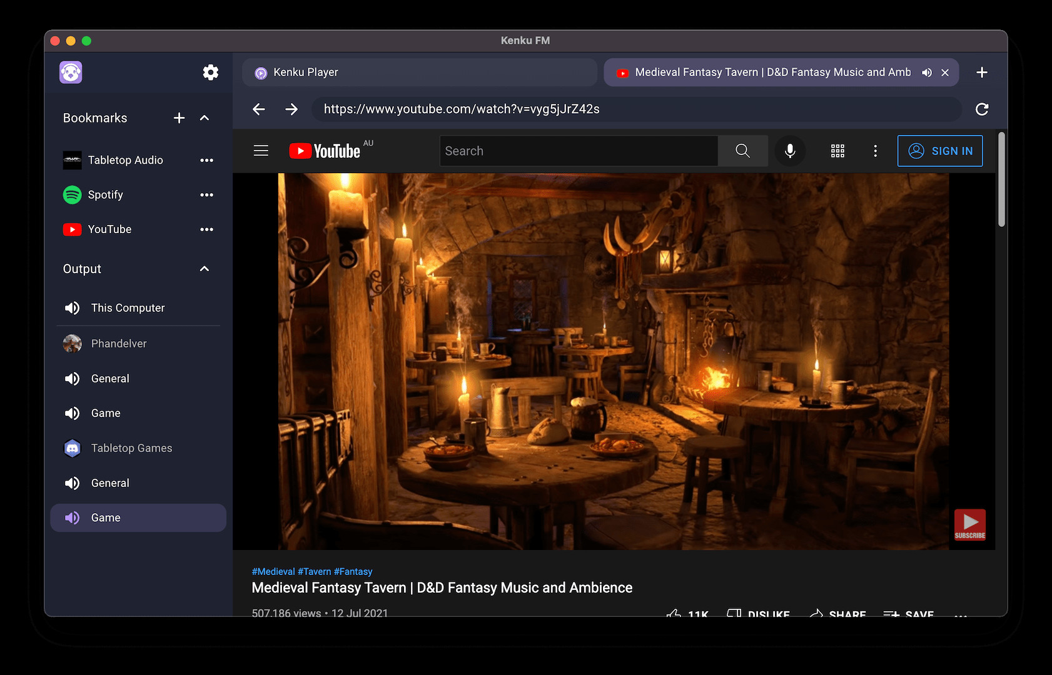Viewport: 1052px width, 675px height.
Task: Open options menu for Spotify bookmark
Action: point(206,195)
